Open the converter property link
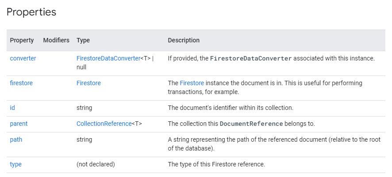This screenshot has height=177, width=392. click(x=23, y=58)
